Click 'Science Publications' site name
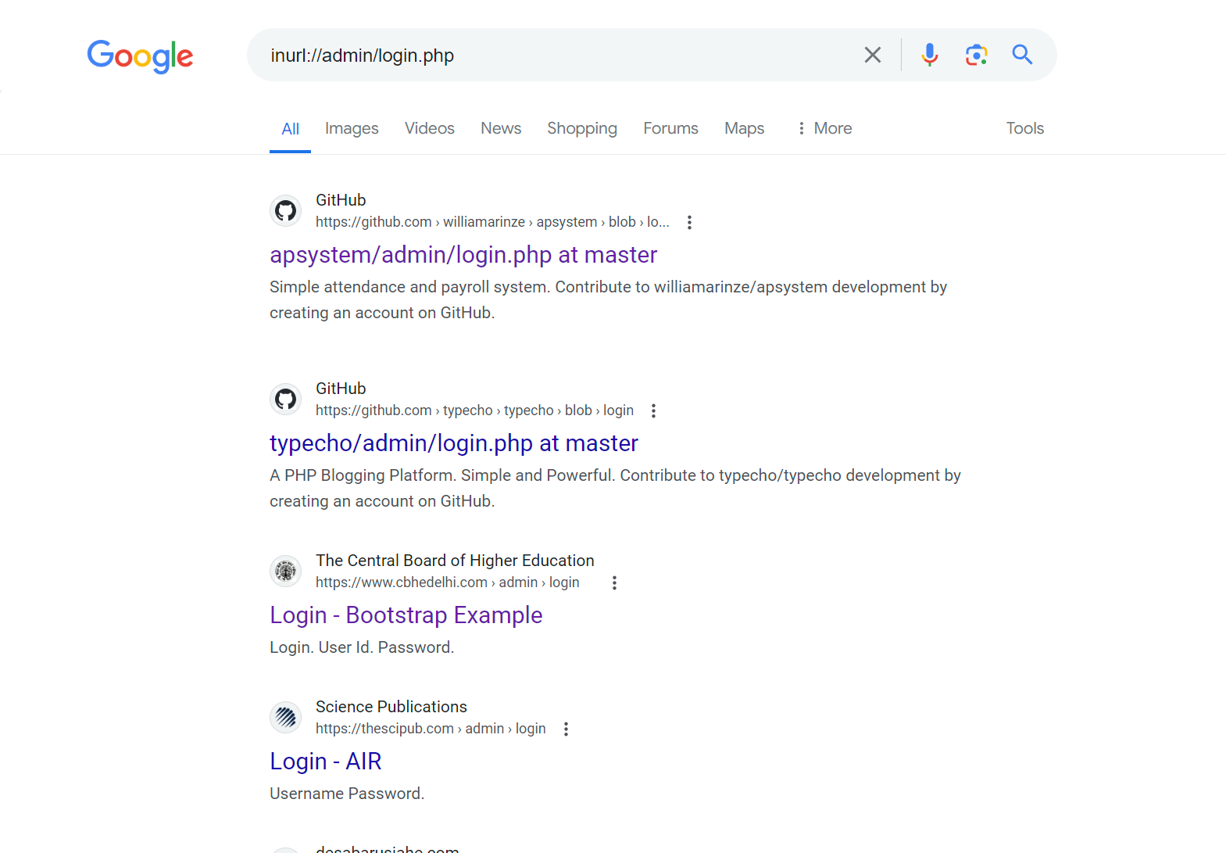Screen dimensions: 1226x853 pos(391,707)
